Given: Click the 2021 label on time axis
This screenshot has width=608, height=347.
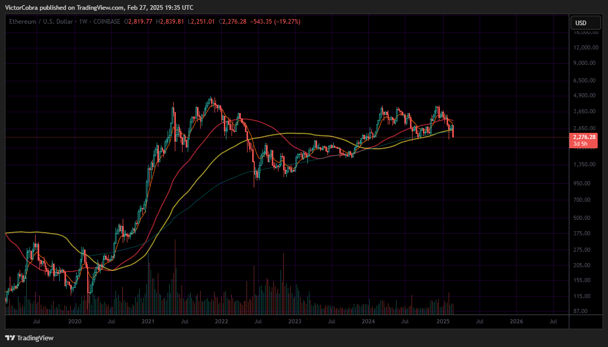Looking at the screenshot, I should coord(147,321).
